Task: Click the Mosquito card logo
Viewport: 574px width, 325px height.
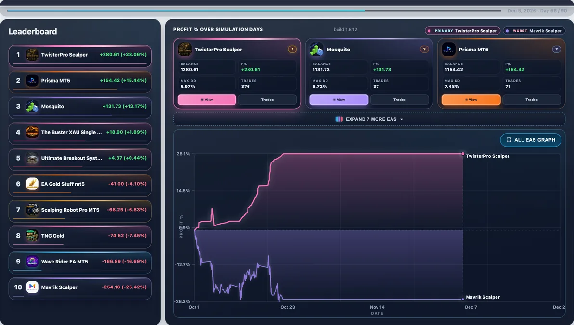Action: click(316, 50)
